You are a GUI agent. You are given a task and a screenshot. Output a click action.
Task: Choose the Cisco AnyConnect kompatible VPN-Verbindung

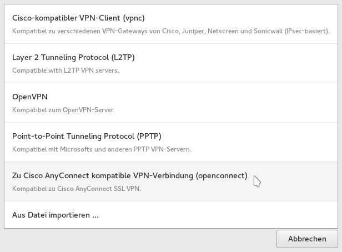click(x=129, y=175)
